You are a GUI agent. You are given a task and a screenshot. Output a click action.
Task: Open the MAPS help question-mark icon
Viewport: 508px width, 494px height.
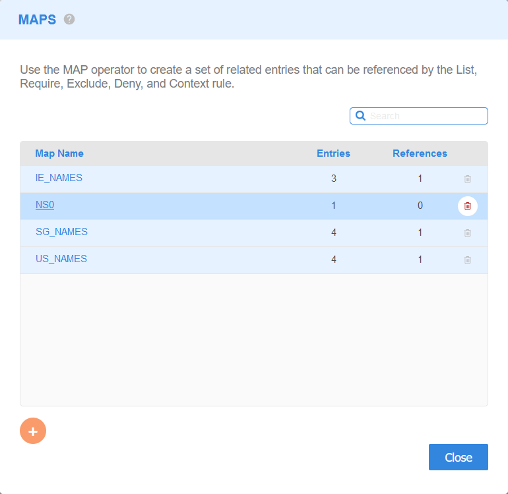point(69,19)
